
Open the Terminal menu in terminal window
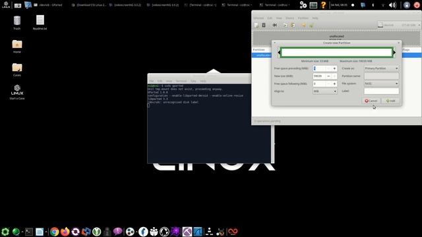tap(181, 81)
